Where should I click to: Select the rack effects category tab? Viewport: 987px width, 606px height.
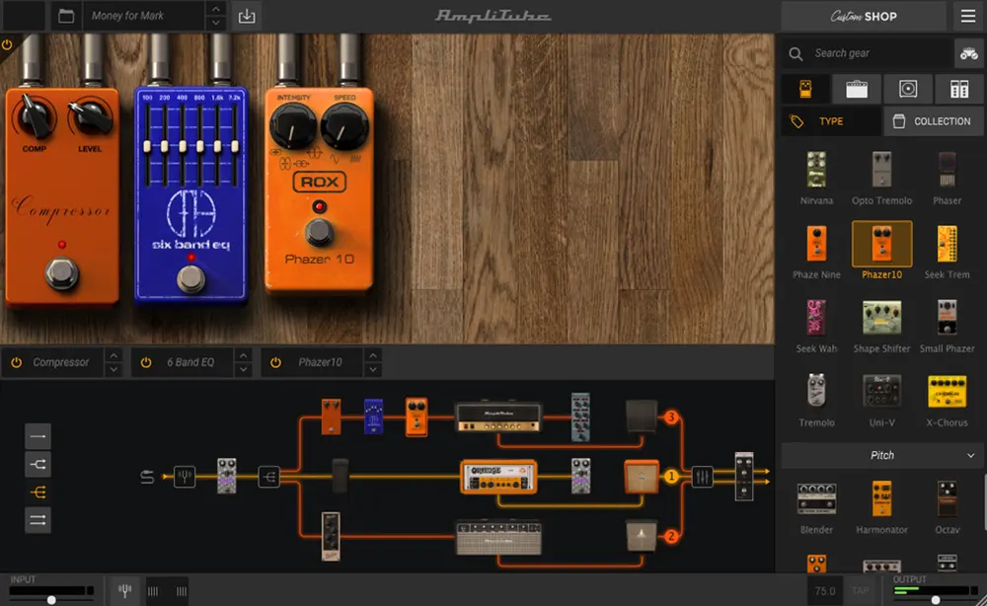(959, 89)
